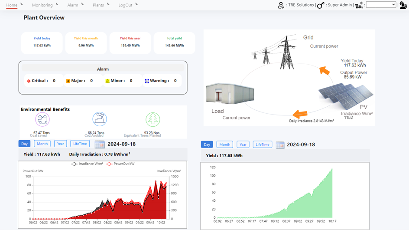Viewport: 409px width, 230px height.
Task: Click the user settings gear icon at top right
Action: [403, 5]
